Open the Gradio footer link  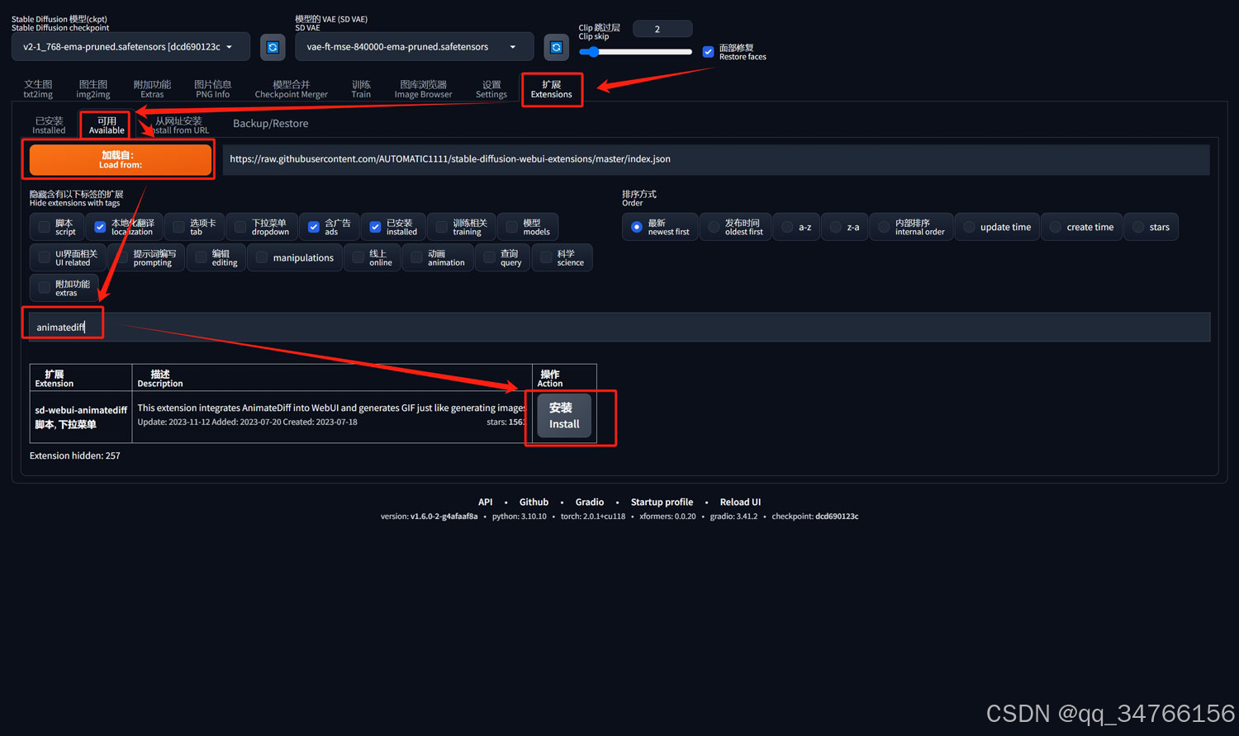(x=590, y=502)
